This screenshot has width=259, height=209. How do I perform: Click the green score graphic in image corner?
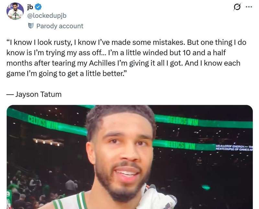[x=9, y=198]
